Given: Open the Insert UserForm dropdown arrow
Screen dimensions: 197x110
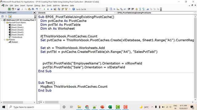Looking at the screenshot, I should tap(15, 9).
